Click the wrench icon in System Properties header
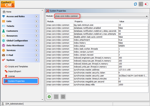 click(x=47, y=11)
